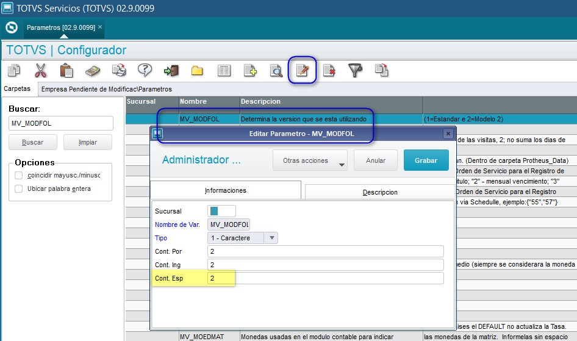Click the view record magnifier icon
This screenshot has height=341, width=577.
pos(276,70)
